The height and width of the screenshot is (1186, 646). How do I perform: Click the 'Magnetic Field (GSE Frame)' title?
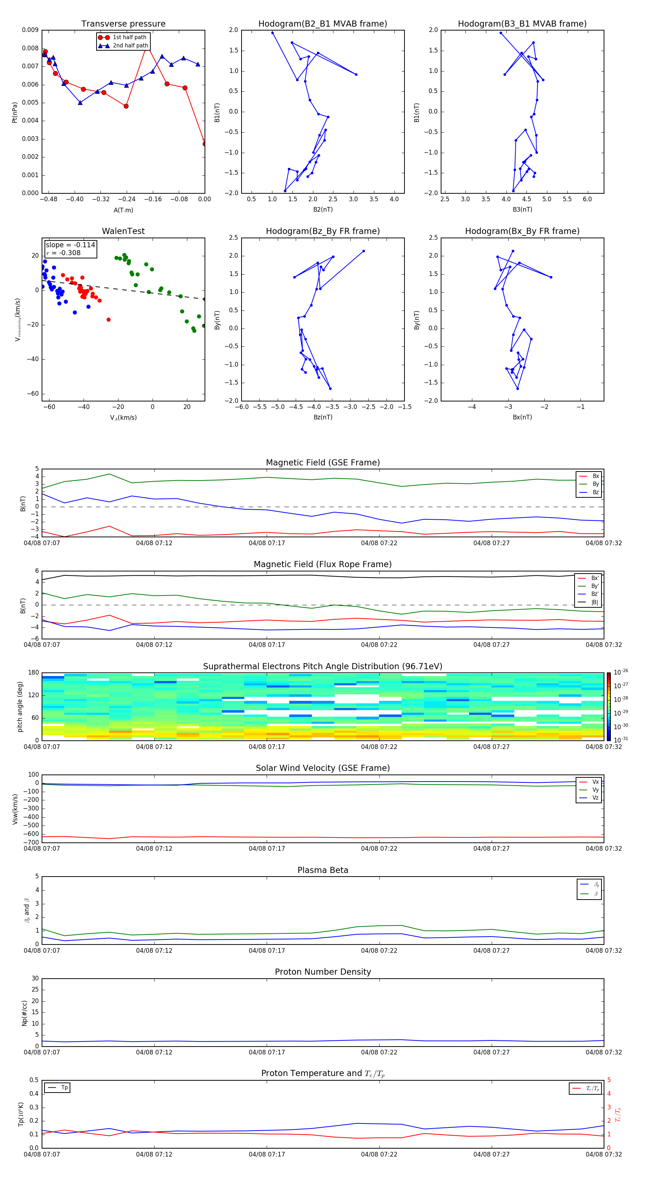323,463
